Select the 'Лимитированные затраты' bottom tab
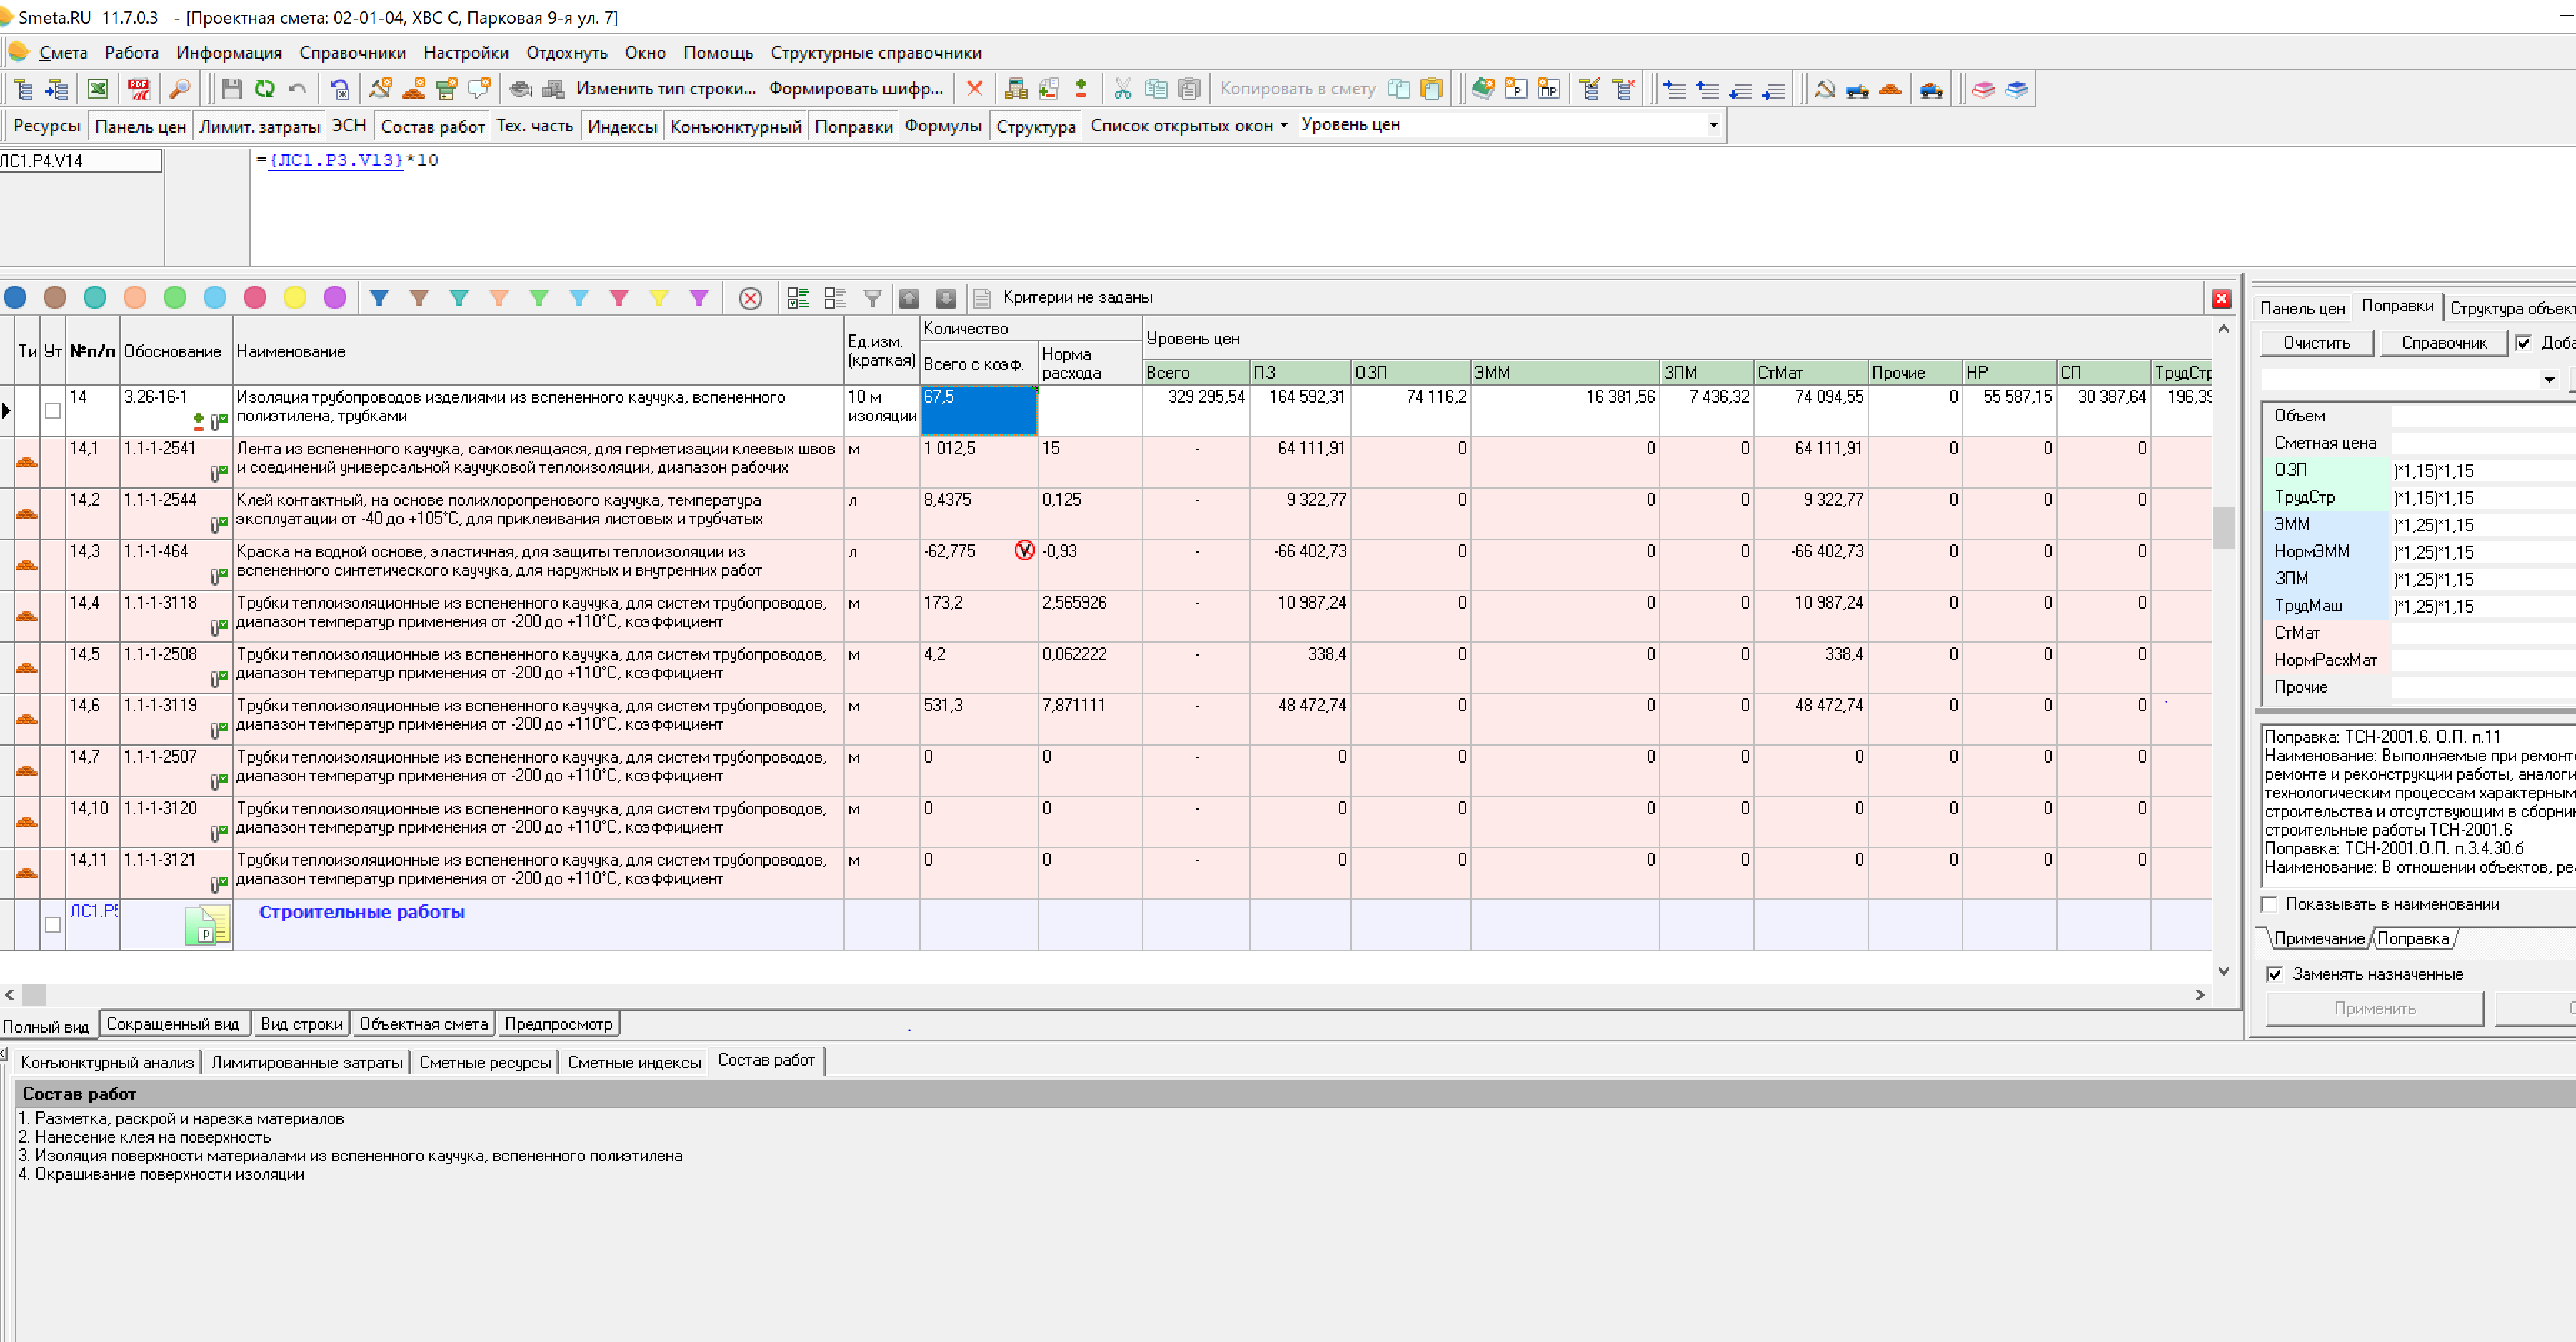The height and width of the screenshot is (1342, 2576). pyautogui.click(x=307, y=1062)
